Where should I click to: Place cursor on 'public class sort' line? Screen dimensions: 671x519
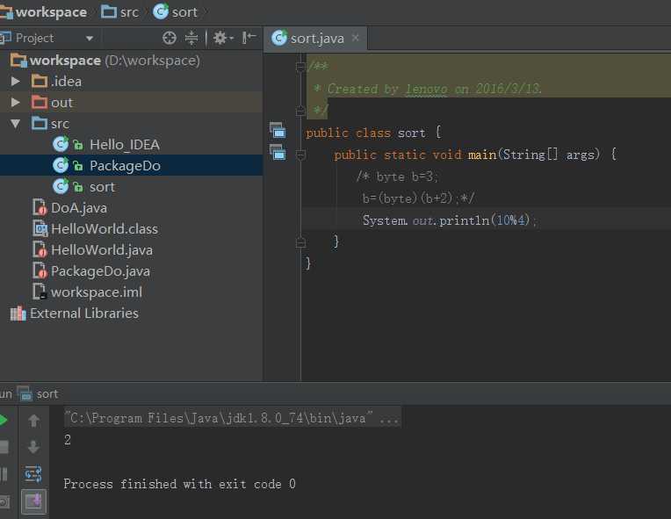[373, 133]
